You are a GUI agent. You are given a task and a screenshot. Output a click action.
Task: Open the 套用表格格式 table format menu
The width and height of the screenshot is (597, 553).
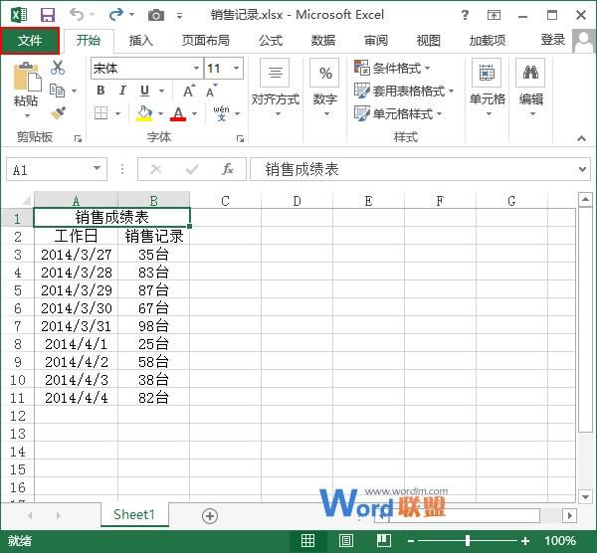tap(404, 91)
